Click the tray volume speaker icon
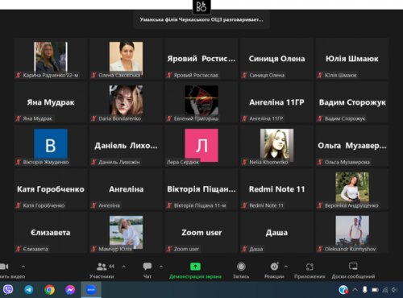This screenshot has height=298, width=403. [395, 290]
